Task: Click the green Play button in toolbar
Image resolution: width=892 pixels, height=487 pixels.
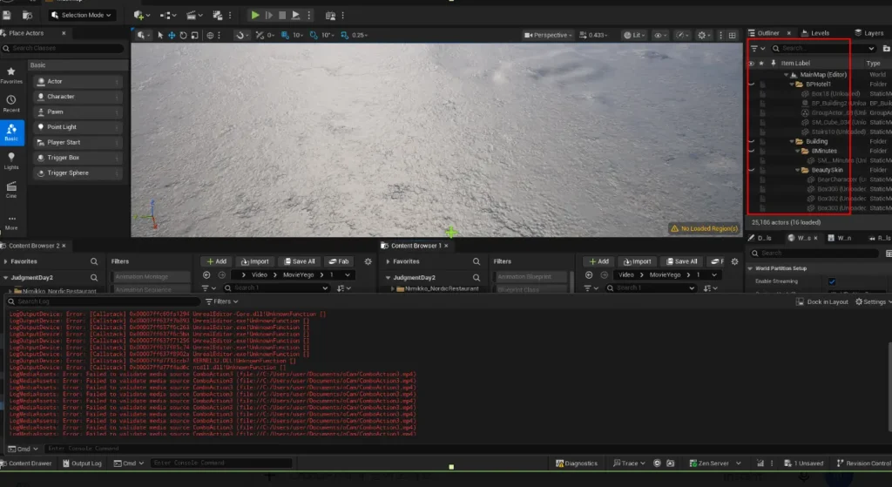Action: tap(255, 16)
